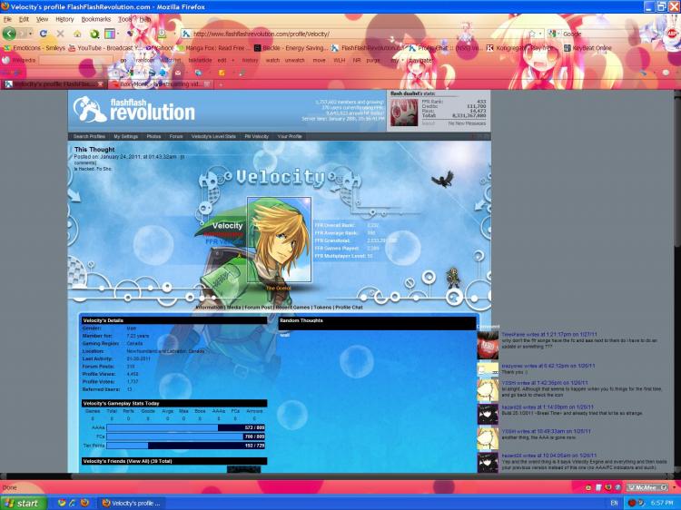Click Forum in site nav bar
Viewport: 681px width, 510px height.
click(176, 136)
